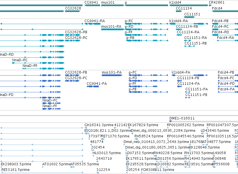
Task: Click the Pdcd4-PB protein label
Action: point(226,72)
